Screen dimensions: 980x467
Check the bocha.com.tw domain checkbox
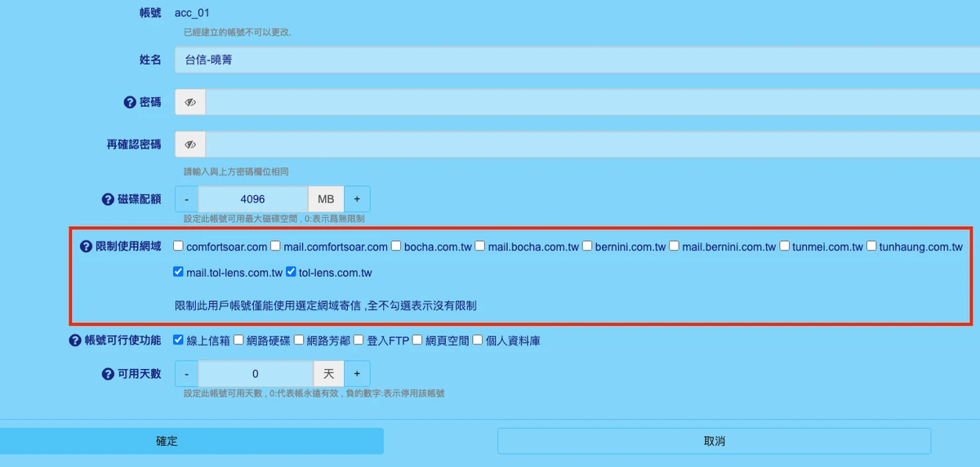[x=396, y=246]
